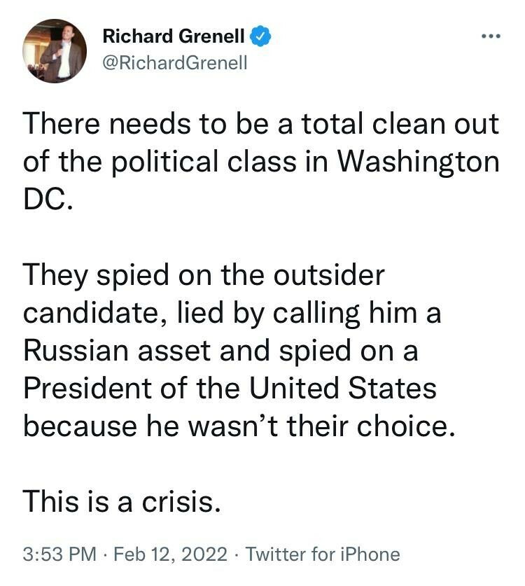Select the "Feb 12, 2022" date
525x586 pixels.
170,554
